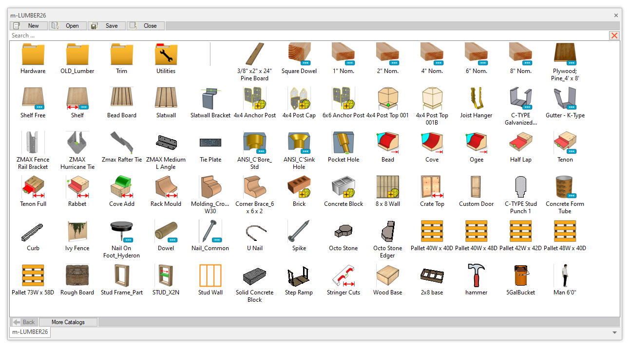630x347 pixels.
Task: Open the Utilities folder
Action: pyautogui.click(x=166, y=55)
